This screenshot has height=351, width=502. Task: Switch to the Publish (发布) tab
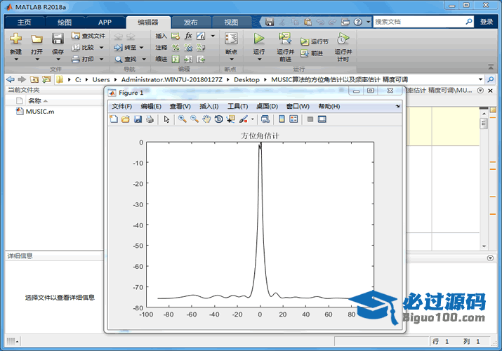pos(191,22)
